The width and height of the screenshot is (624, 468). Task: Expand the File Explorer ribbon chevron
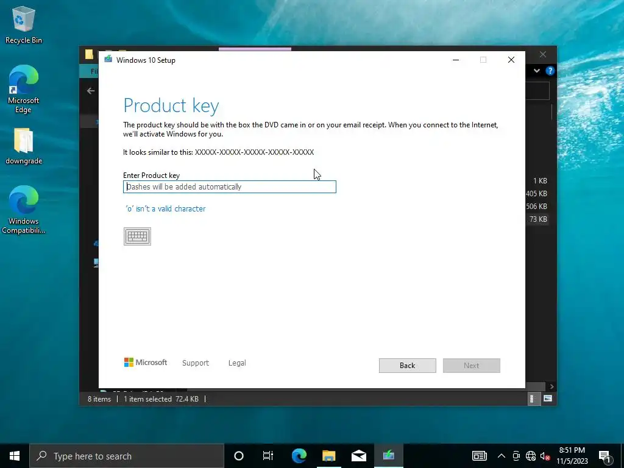point(537,71)
